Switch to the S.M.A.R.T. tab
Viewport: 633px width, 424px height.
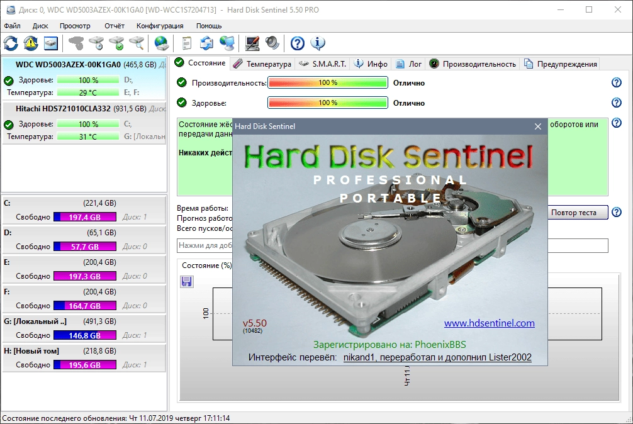coord(323,64)
